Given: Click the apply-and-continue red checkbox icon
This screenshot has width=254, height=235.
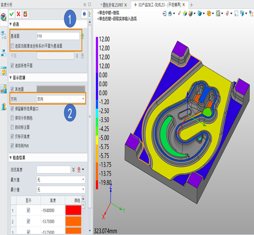Looking at the screenshot, I should pyautogui.click(x=25, y=14).
